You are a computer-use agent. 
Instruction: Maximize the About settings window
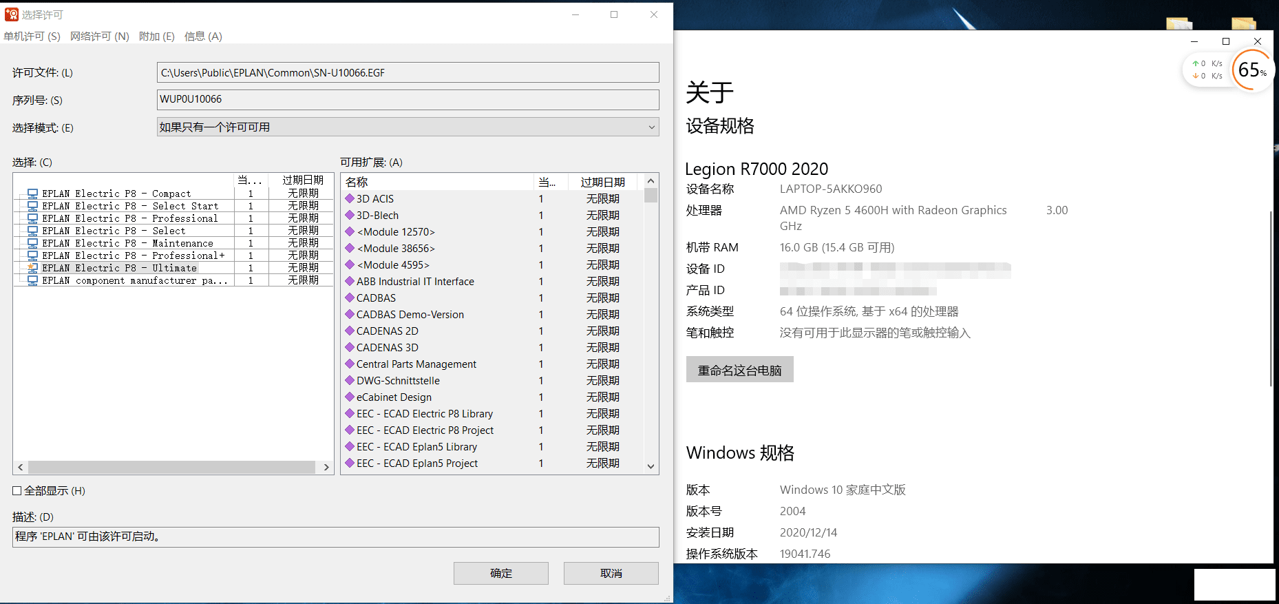click(x=1226, y=41)
